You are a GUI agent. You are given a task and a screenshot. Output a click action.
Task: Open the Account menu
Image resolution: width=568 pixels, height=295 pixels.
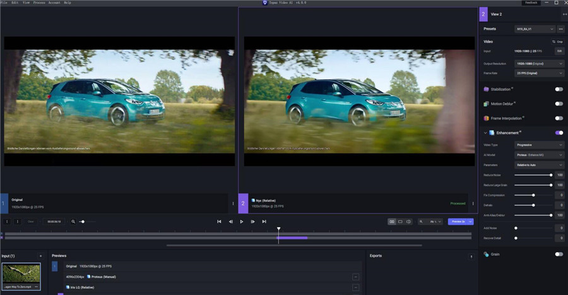[x=54, y=3]
